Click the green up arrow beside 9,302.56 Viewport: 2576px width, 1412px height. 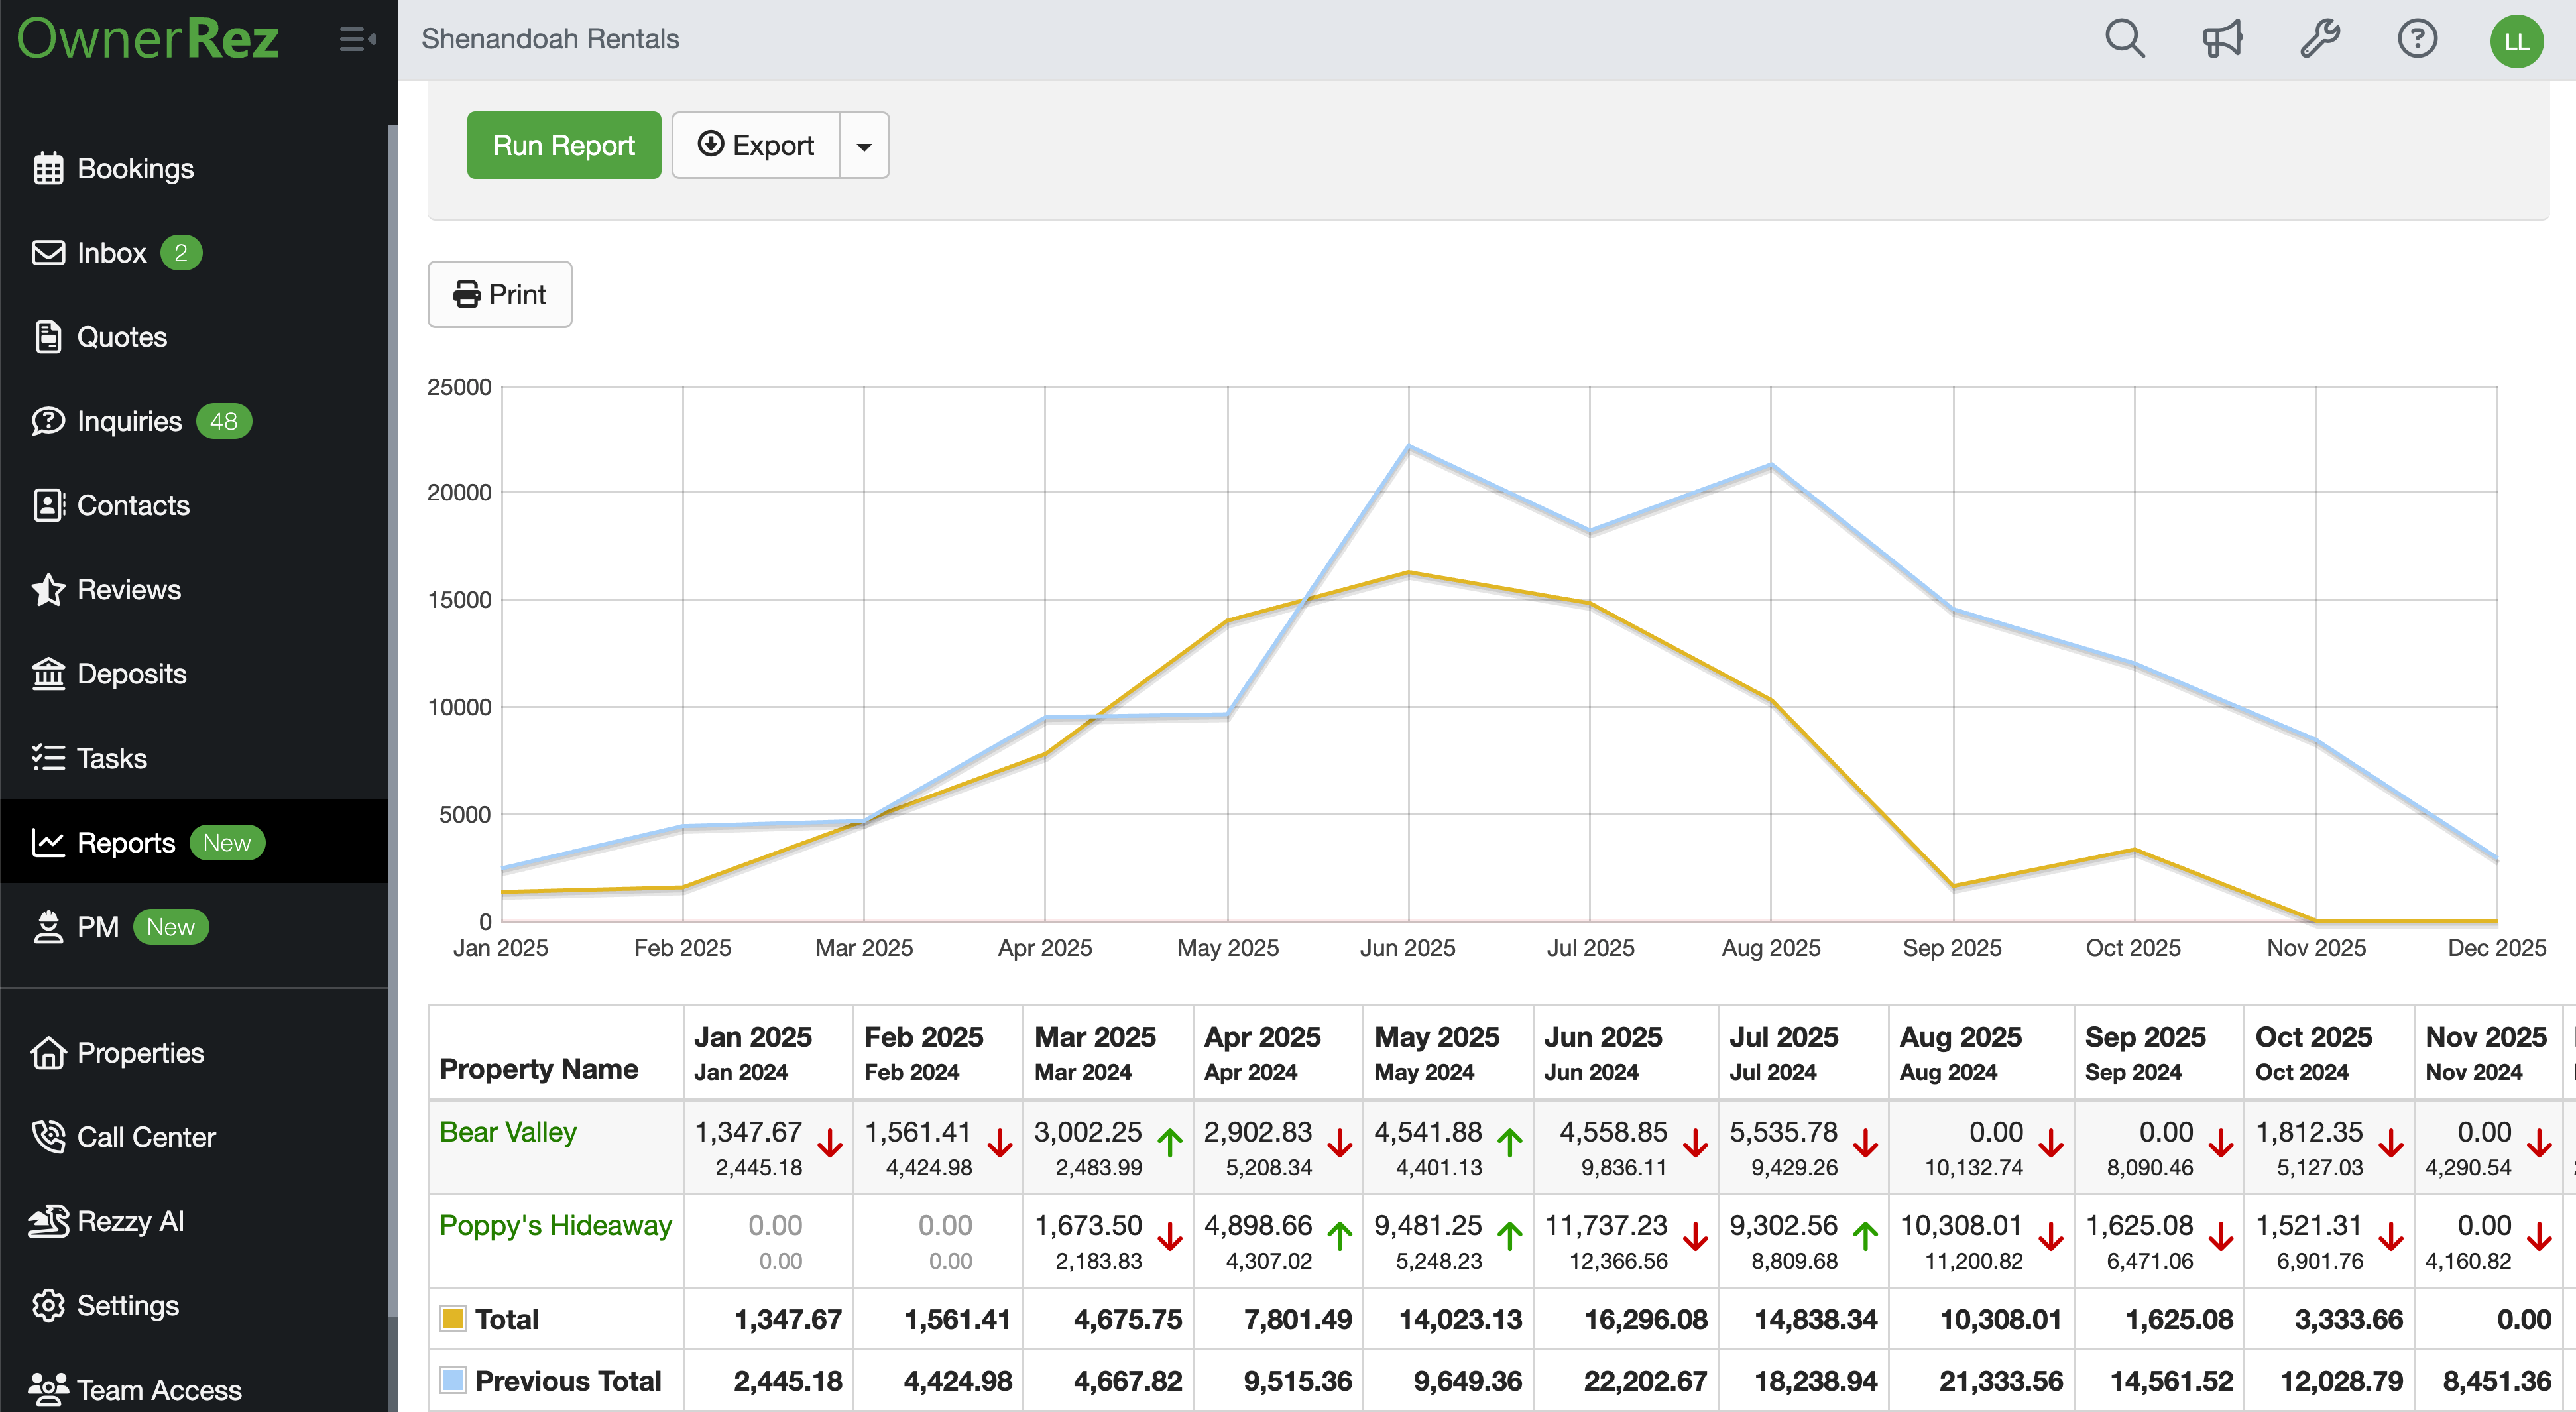point(1865,1236)
